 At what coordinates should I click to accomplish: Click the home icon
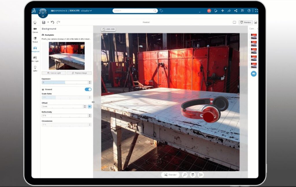pyautogui.click(x=35, y=22)
